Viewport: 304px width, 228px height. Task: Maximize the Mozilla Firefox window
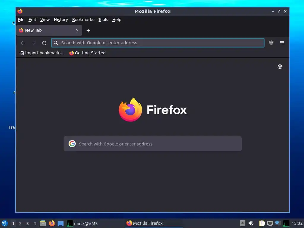coord(279,11)
